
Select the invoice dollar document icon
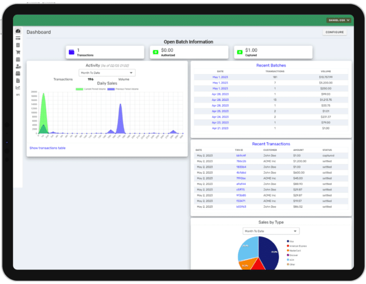pyautogui.click(x=18, y=81)
